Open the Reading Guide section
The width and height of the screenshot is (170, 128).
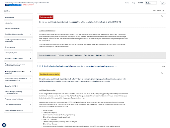[x=18, y=17]
